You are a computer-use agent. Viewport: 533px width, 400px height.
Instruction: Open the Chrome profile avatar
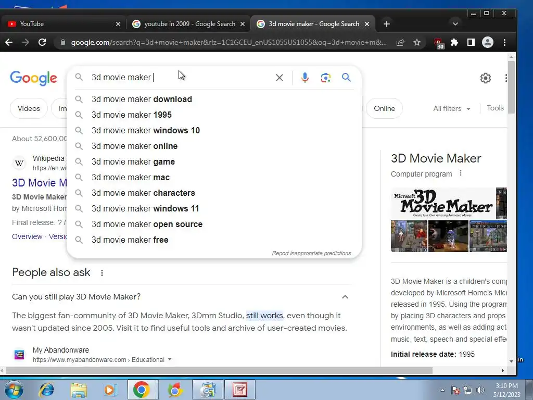pos(487,42)
